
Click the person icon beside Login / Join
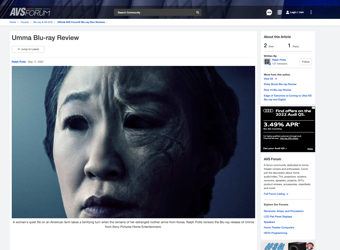pyautogui.click(x=287, y=12)
